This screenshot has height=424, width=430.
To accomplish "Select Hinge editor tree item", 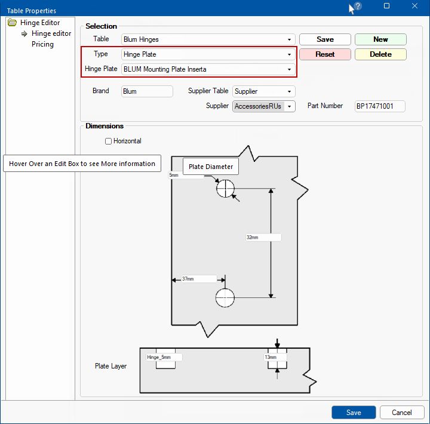I will (x=51, y=33).
